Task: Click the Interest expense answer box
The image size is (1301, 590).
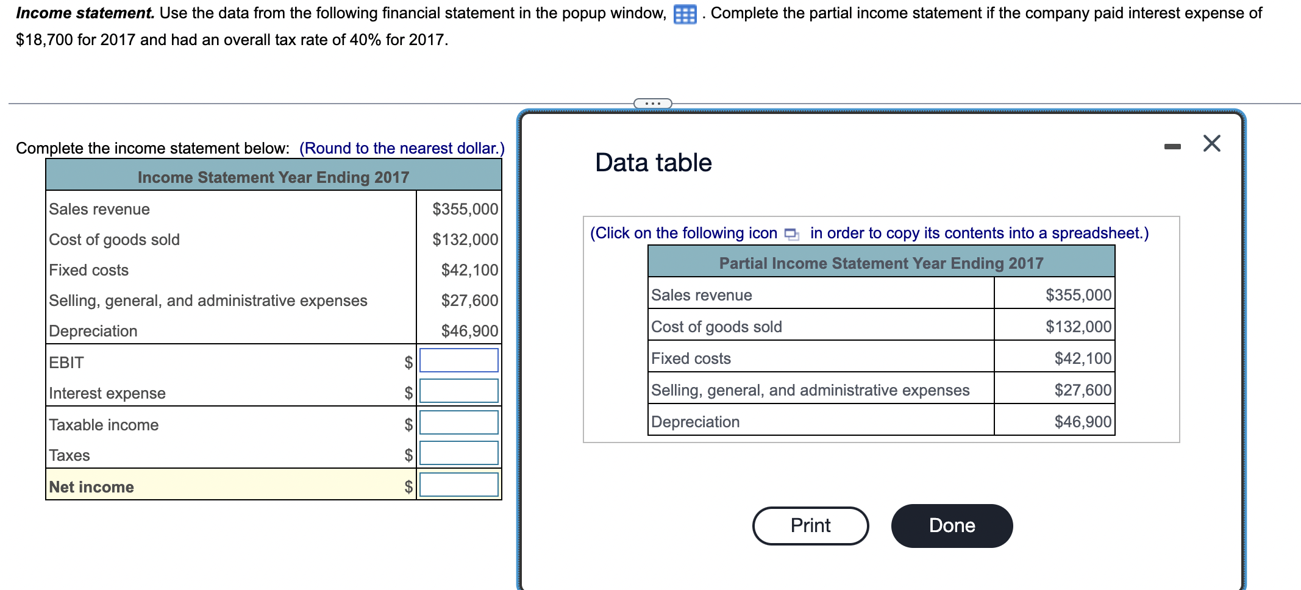Action: [x=457, y=392]
